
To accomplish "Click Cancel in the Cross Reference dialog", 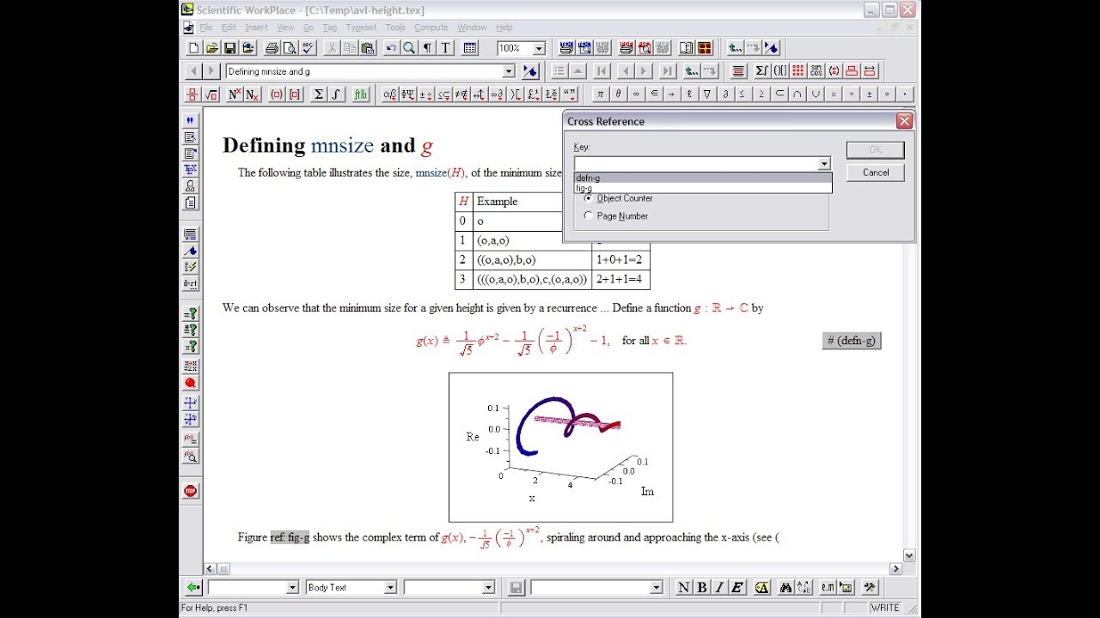I will 876,173.
